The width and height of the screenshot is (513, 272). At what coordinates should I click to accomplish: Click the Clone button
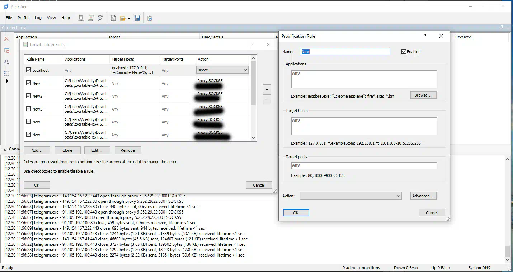pos(67,150)
